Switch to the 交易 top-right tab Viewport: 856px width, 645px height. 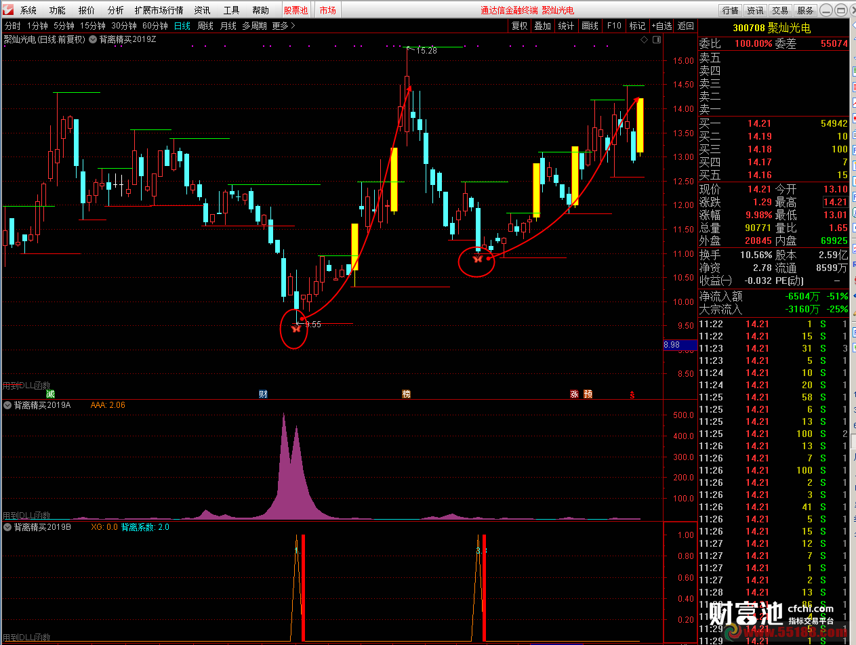click(x=780, y=10)
